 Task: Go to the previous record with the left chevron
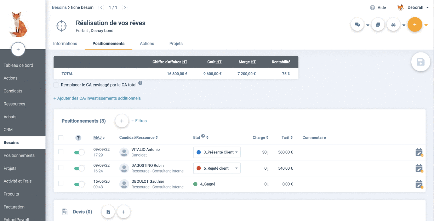[x=101, y=7]
